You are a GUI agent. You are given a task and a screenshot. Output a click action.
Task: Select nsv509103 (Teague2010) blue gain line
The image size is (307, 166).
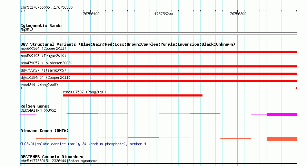tap(159, 59)
